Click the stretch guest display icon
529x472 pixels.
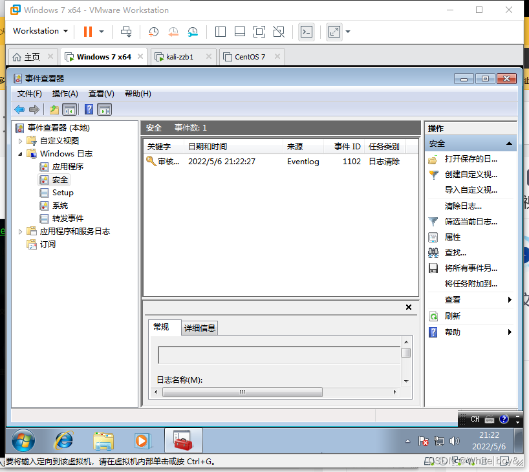[x=334, y=32]
